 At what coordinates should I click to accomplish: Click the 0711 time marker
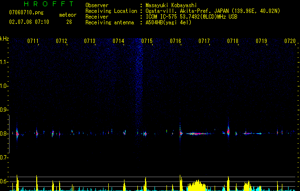33,41
